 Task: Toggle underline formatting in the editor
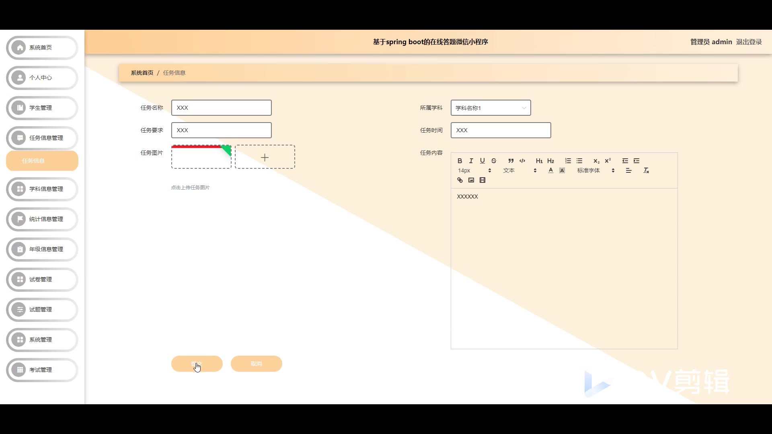click(482, 161)
